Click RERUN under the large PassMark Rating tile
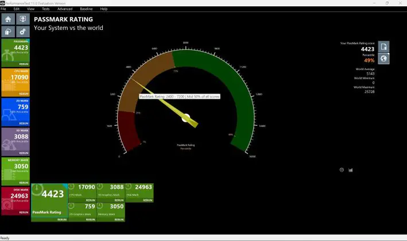 tap(62, 219)
